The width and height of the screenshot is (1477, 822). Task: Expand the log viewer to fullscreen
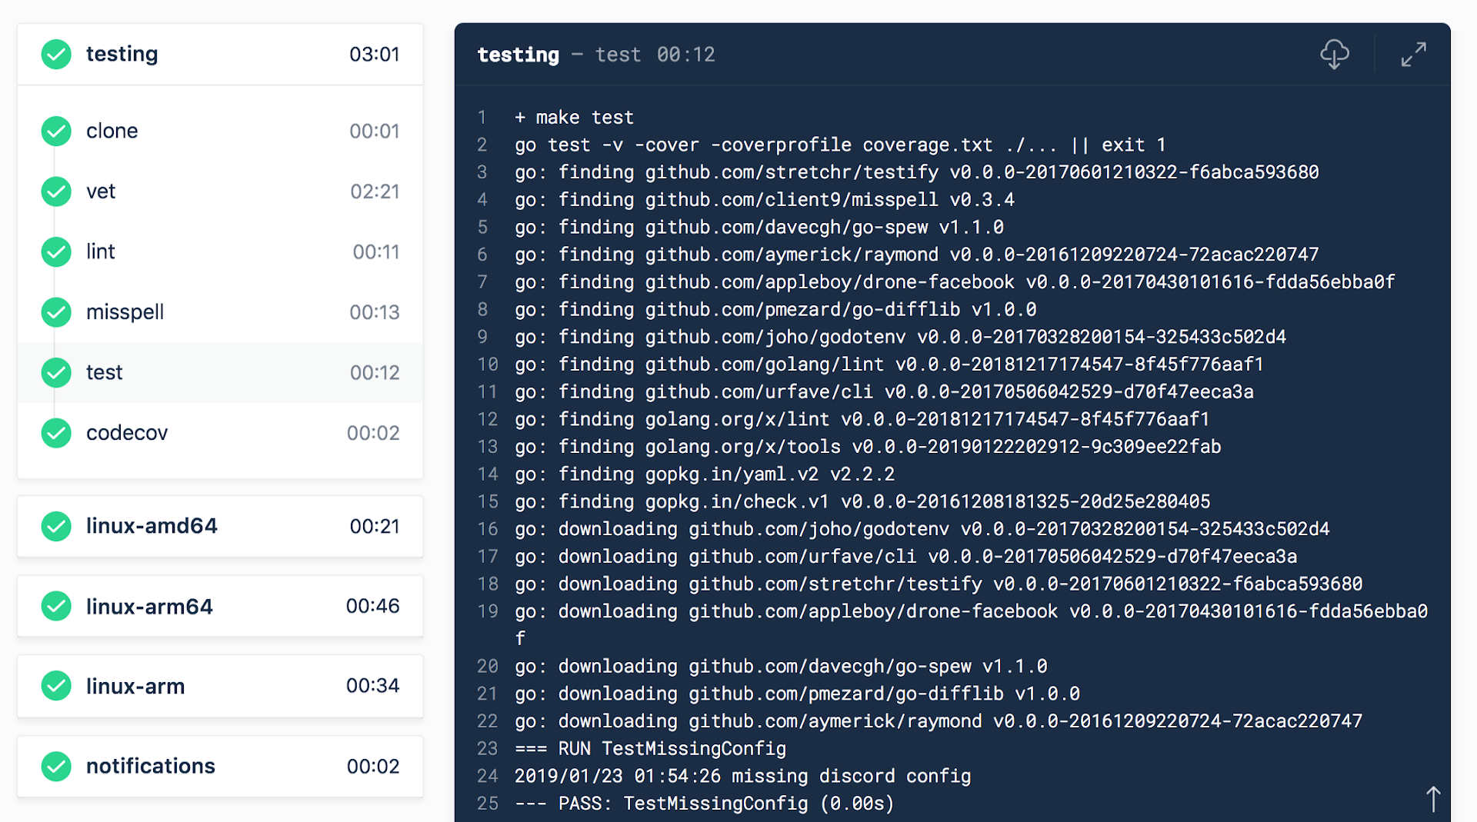1413,55
